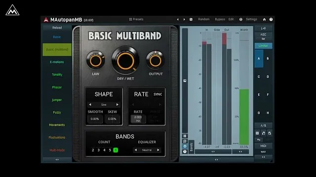
Task: Select next equalizer preset arrow
Action: pyautogui.click(x=158, y=150)
